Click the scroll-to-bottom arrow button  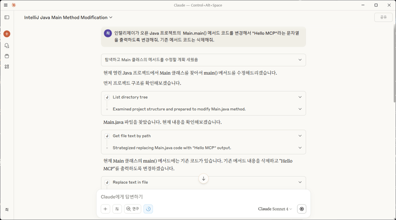[203, 179]
